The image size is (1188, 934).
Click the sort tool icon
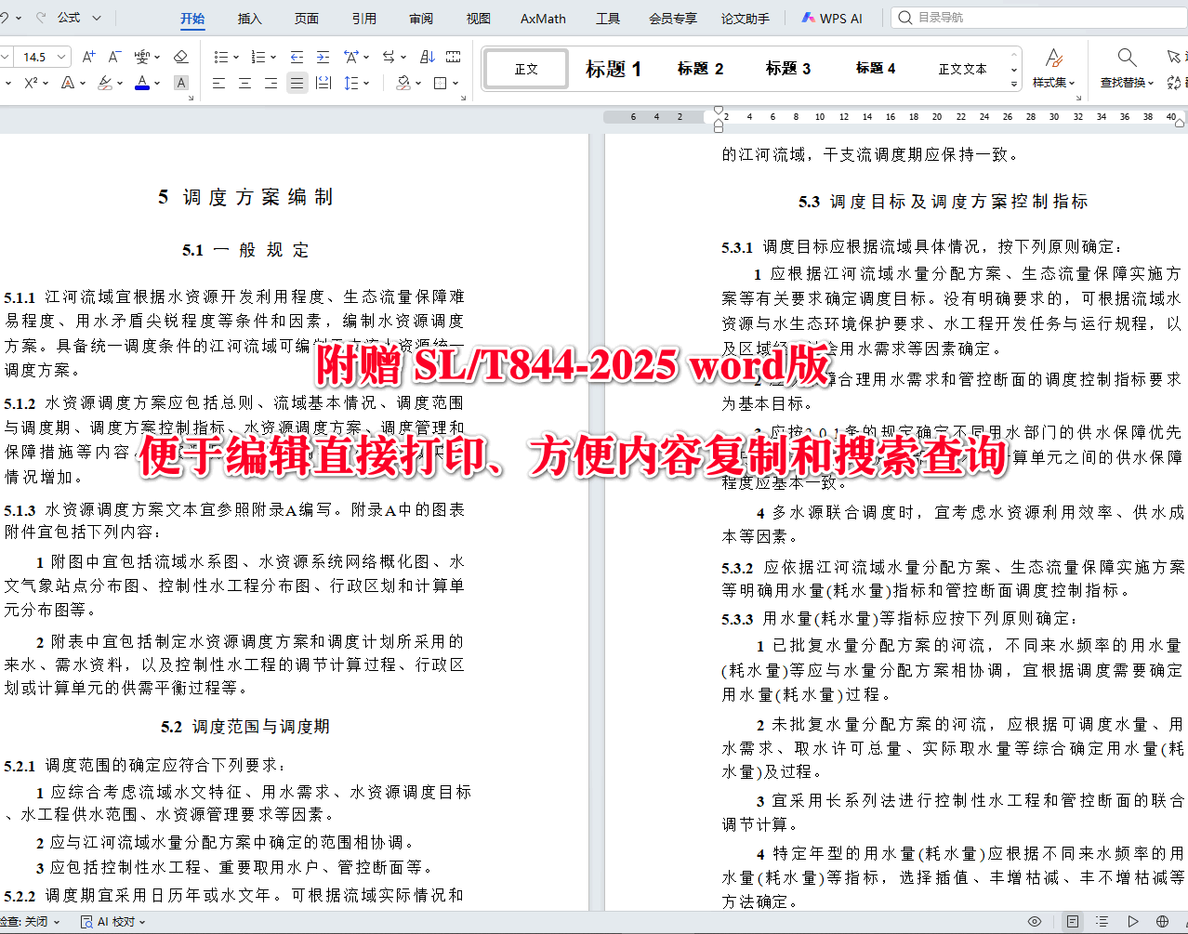429,56
